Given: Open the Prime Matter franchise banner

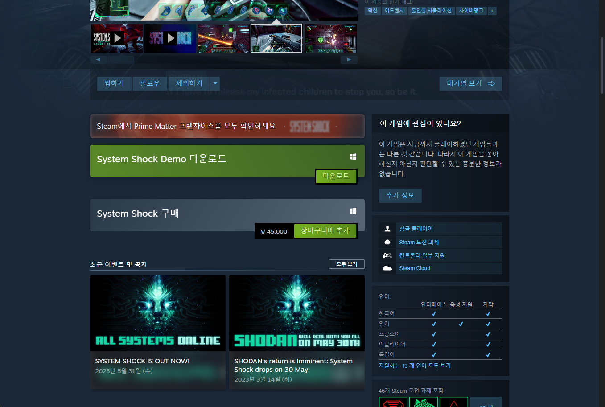Looking at the screenshot, I should pos(227,126).
